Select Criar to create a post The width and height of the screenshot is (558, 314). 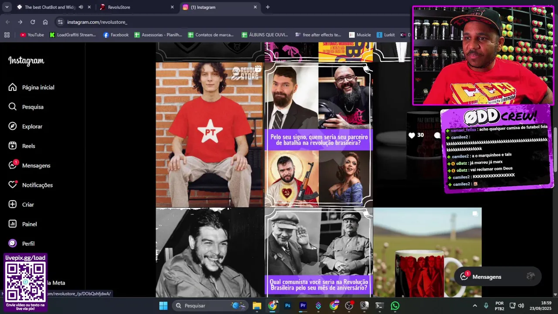pos(21,205)
